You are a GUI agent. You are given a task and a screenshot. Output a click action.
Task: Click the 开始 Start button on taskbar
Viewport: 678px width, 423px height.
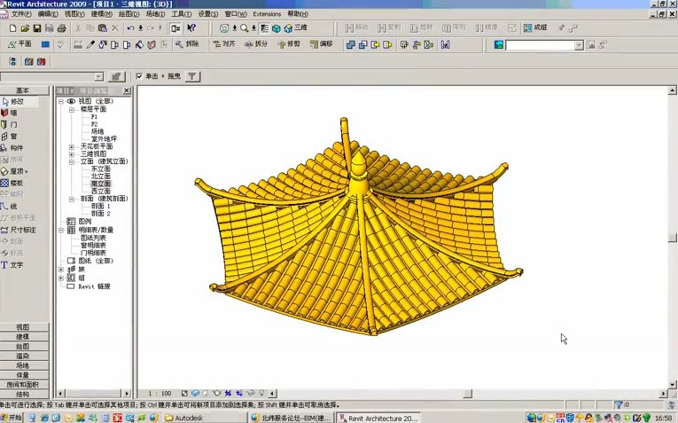pyautogui.click(x=12, y=417)
